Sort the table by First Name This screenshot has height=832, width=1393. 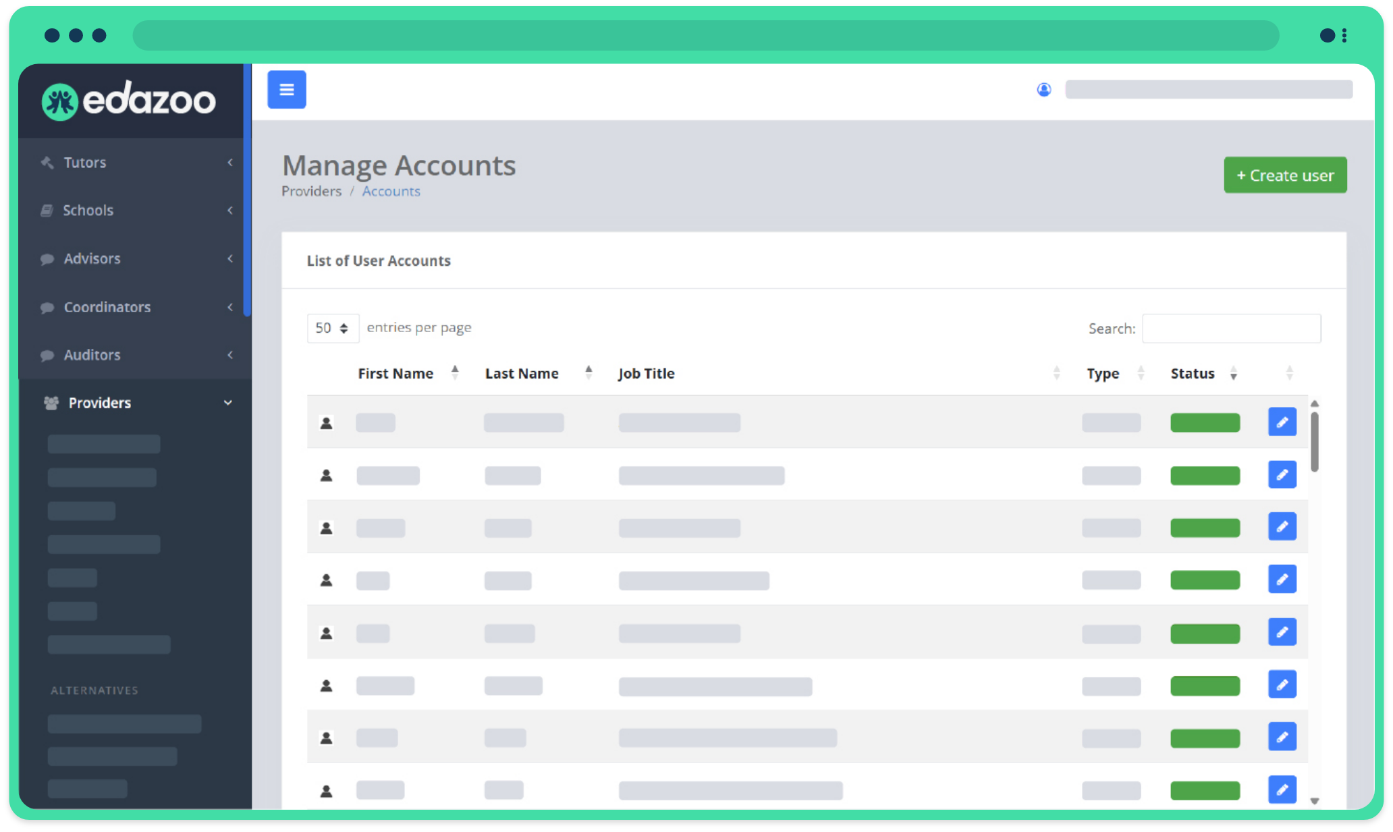coord(395,373)
